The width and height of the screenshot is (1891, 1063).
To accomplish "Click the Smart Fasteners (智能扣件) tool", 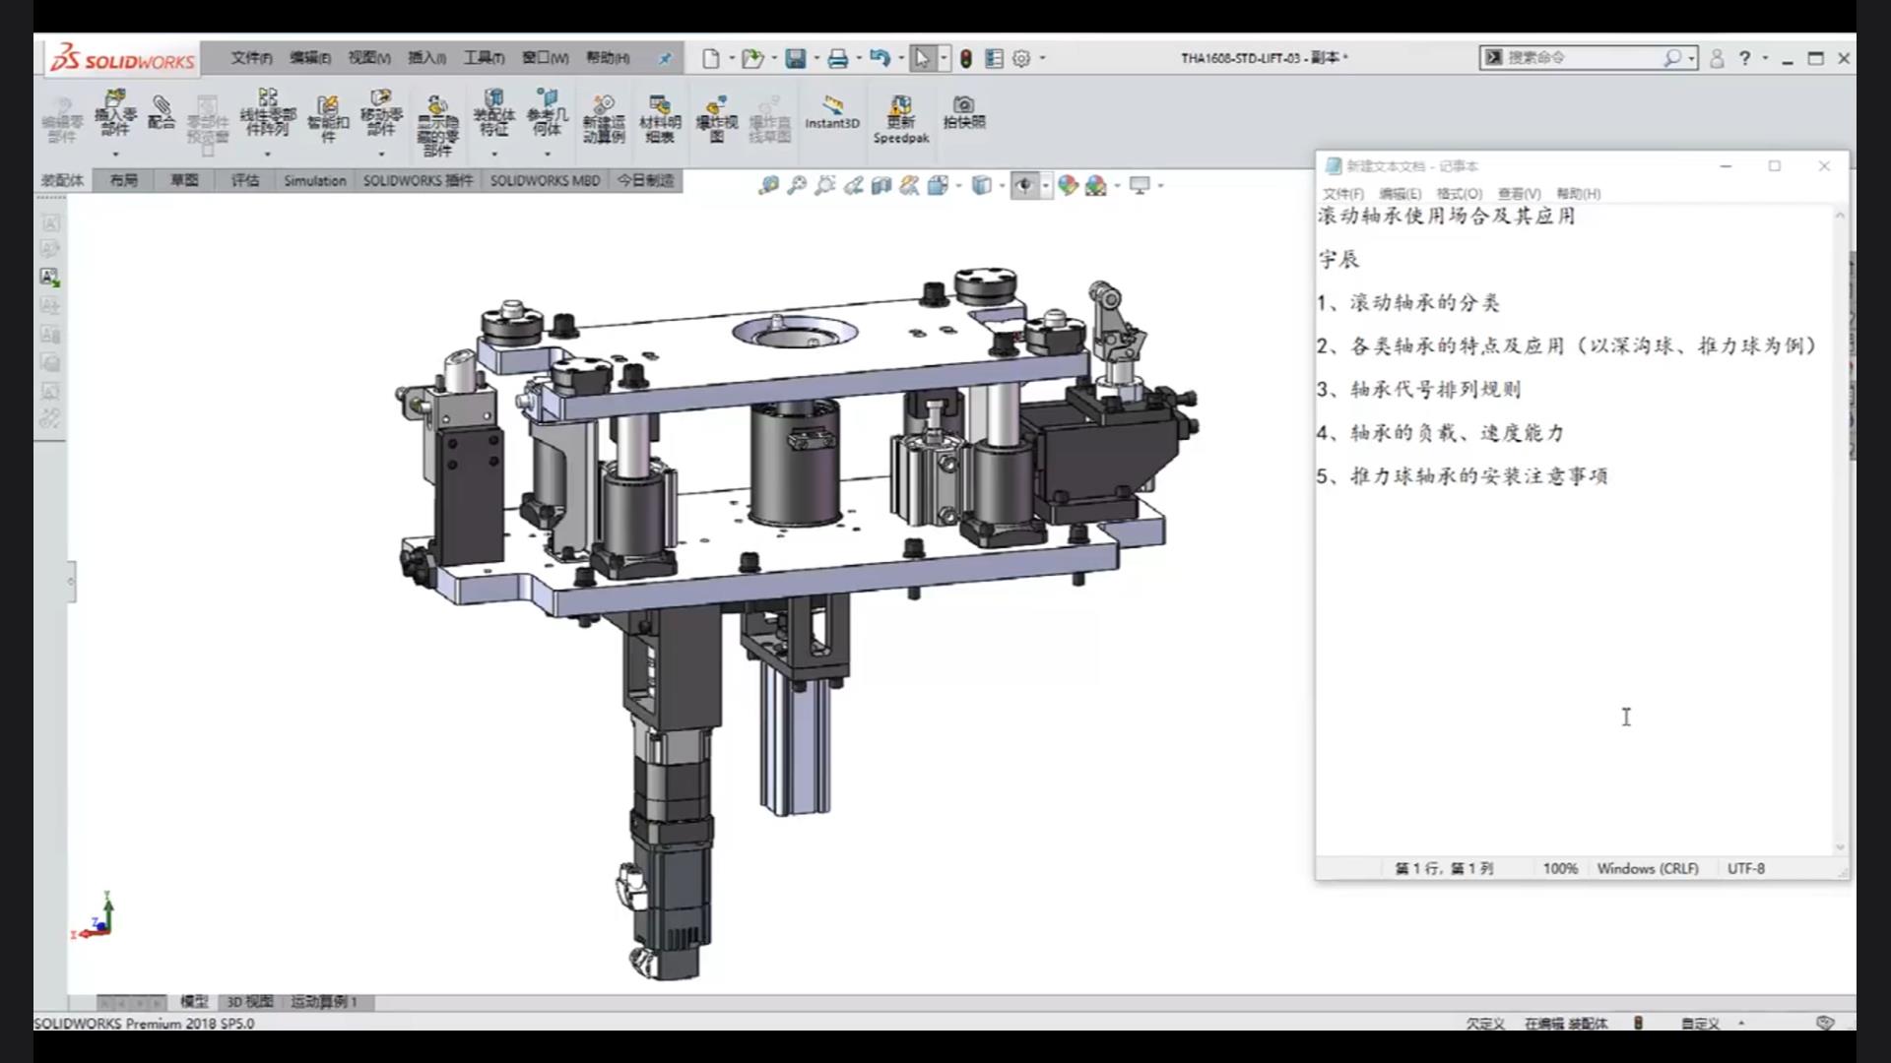I will tap(328, 119).
